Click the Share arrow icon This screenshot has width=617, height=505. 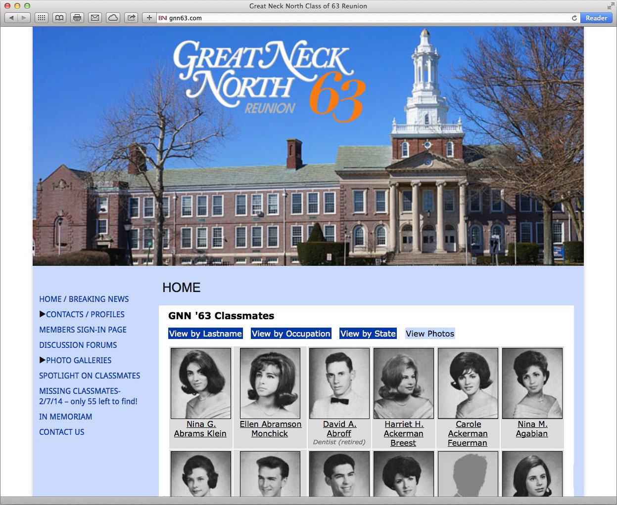pyautogui.click(x=131, y=18)
